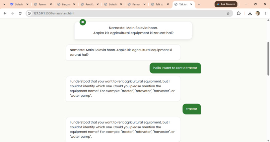Click the green chat bubble avatar icon
The height and width of the screenshot is (142, 270).
pos(83,22)
